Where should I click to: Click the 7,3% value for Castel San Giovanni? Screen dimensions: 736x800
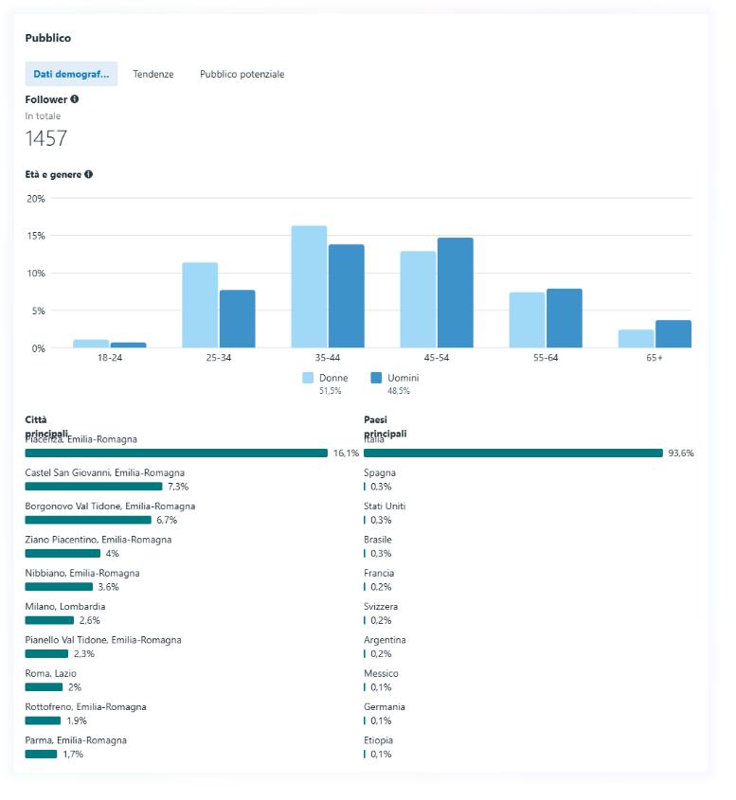[x=178, y=487]
